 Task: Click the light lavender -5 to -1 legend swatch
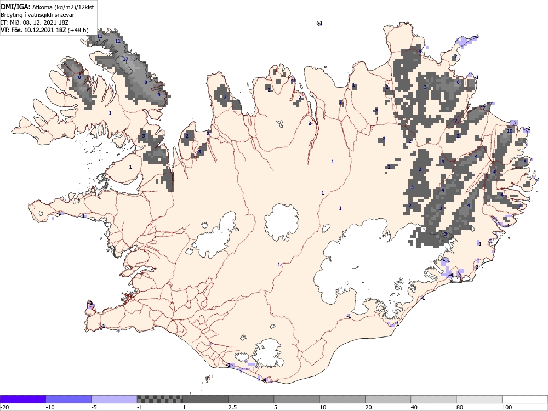pyautogui.click(x=115, y=399)
